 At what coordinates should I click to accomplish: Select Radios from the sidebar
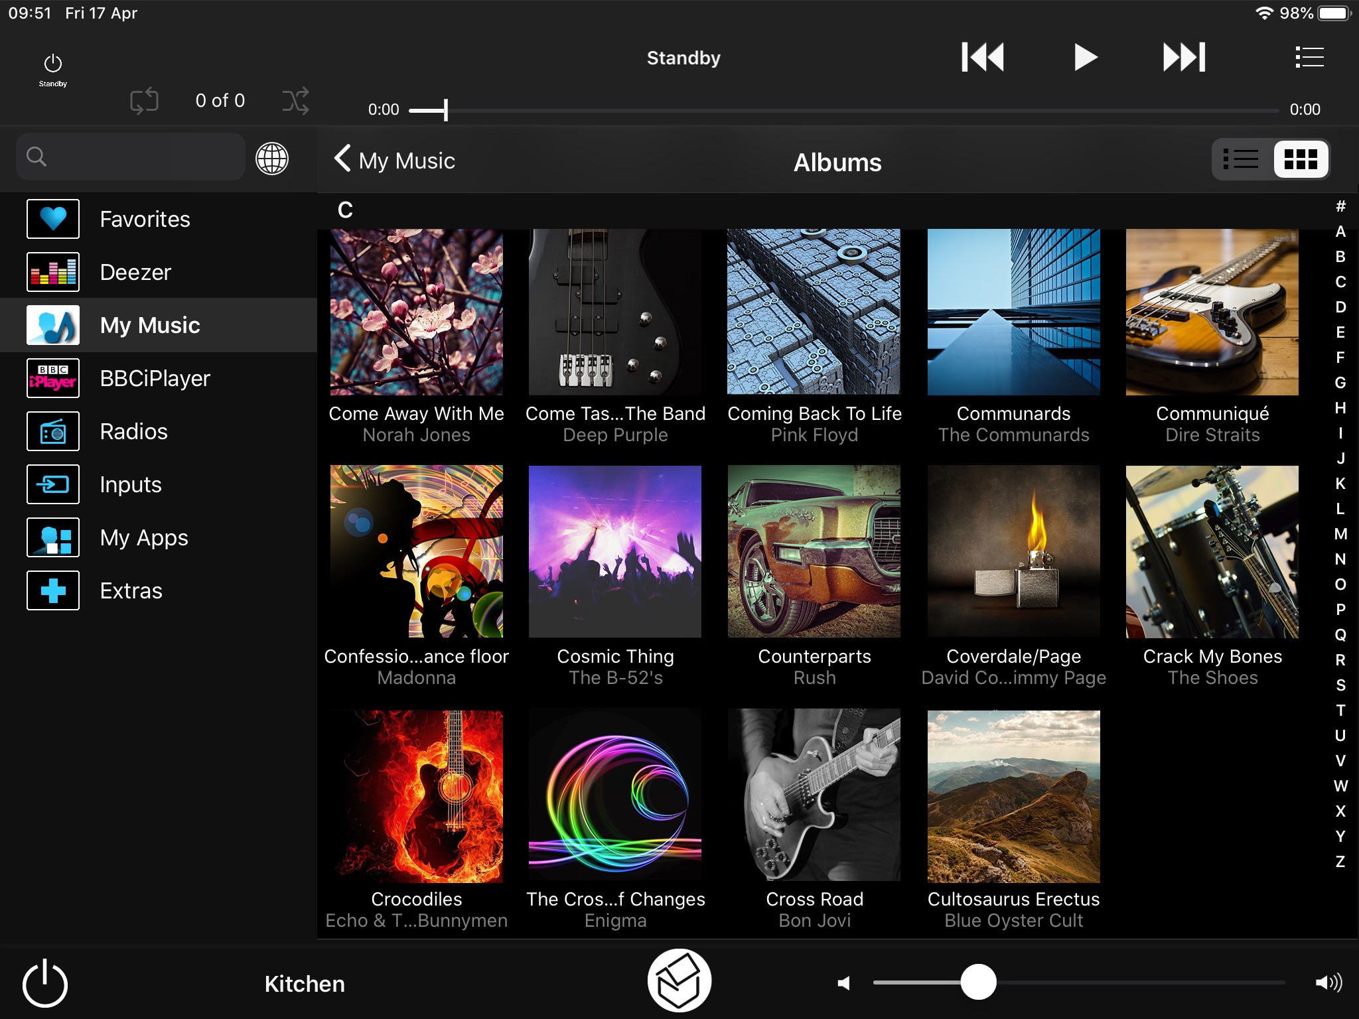click(133, 431)
